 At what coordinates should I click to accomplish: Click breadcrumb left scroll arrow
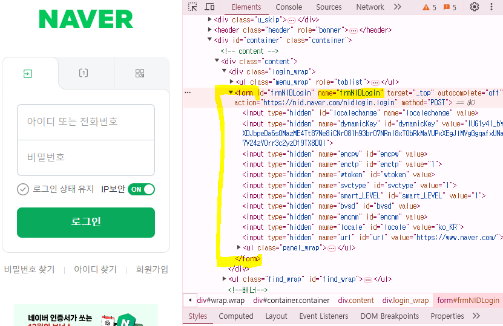tap(190, 301)
